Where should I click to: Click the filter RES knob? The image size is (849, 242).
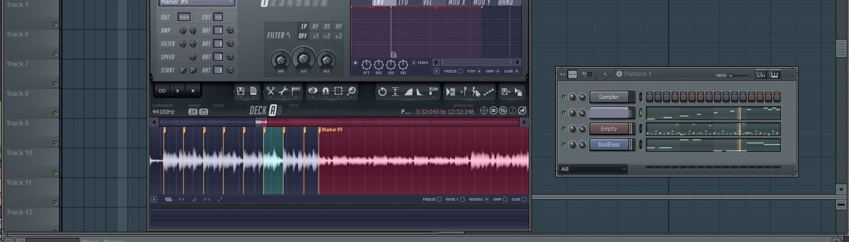(327, 60)
